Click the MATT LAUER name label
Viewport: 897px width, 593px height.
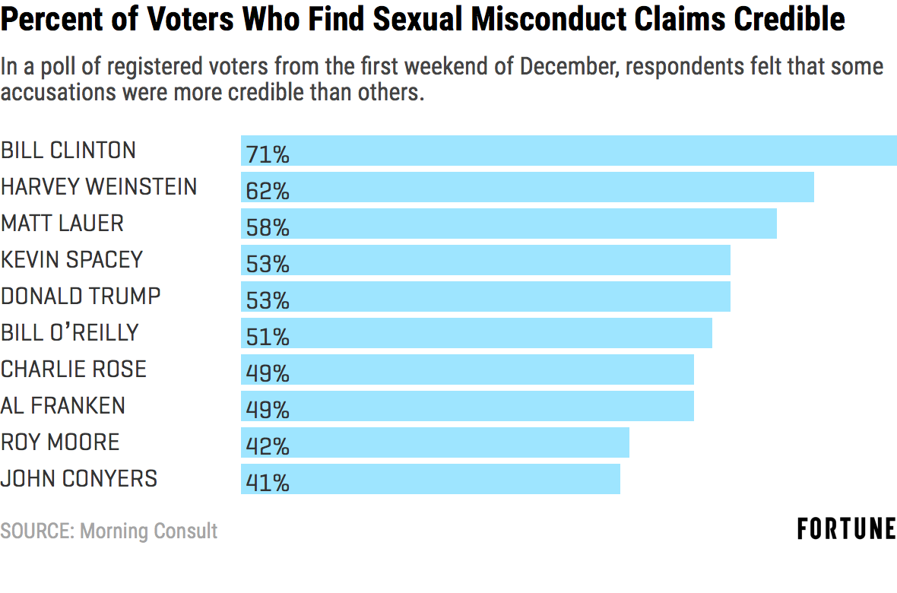pyautogui.click(x=62, y=223)
